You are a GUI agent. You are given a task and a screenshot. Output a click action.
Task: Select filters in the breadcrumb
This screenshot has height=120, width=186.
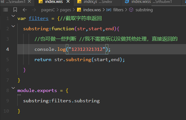pyautogui.click(x=118, y=10)
